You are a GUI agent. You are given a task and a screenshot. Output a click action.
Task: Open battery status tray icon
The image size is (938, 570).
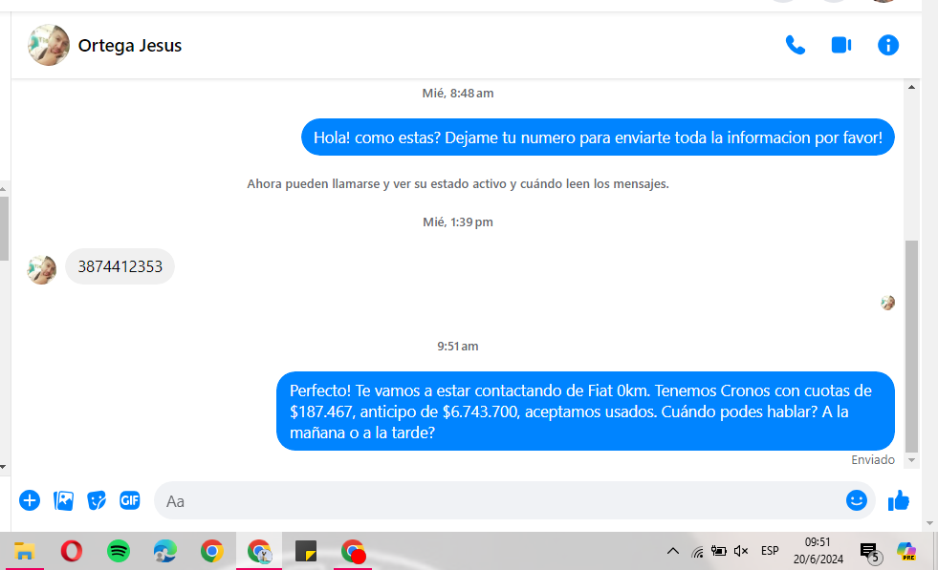718,551
